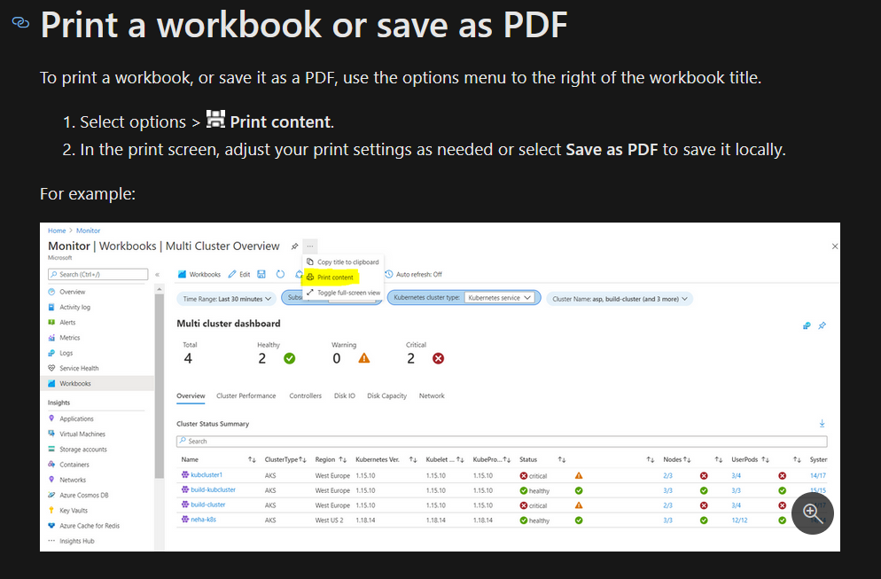Click the red Critical X icon
The height and width of the screenshot is (579, 881).
pyautogui.click(x=438, y=358)
